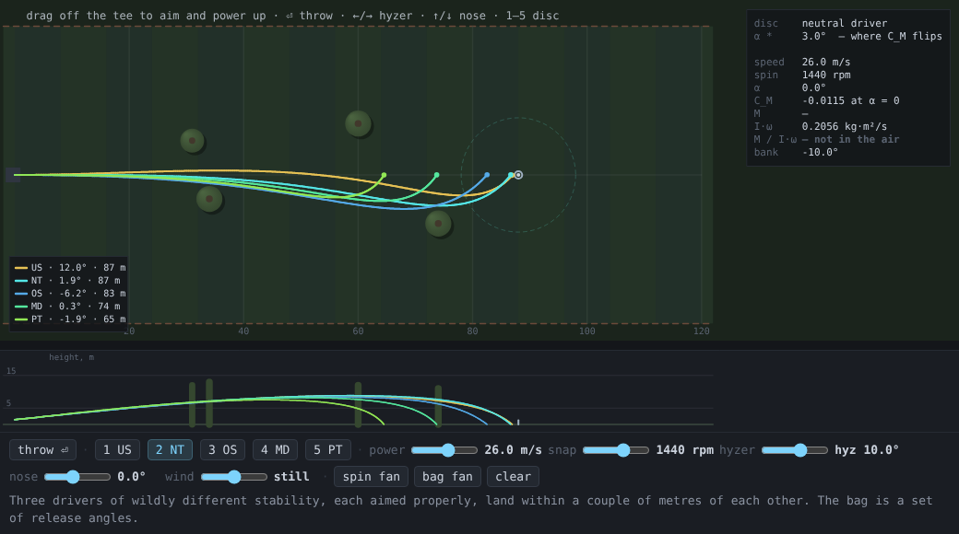Screen dimensions: 959x534
Task: Move the nose angle slider
Action: point(77,477)
